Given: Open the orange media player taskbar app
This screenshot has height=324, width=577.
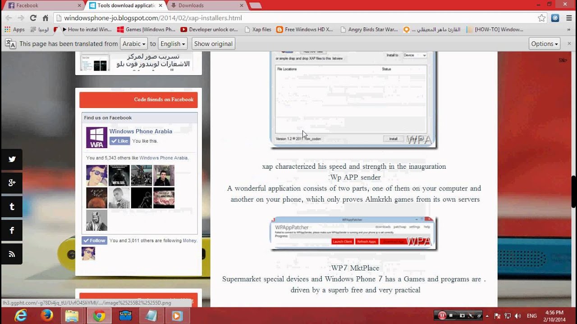Looking at the screenshot, I should [177, 316].
